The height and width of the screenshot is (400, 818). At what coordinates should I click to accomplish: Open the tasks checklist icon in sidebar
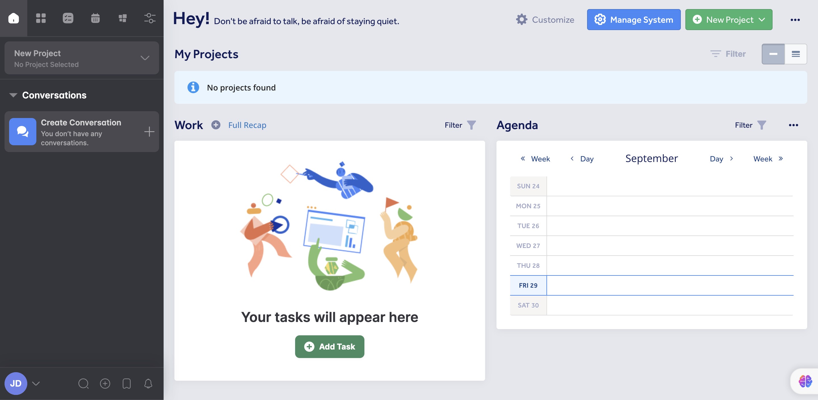[68, 18]
